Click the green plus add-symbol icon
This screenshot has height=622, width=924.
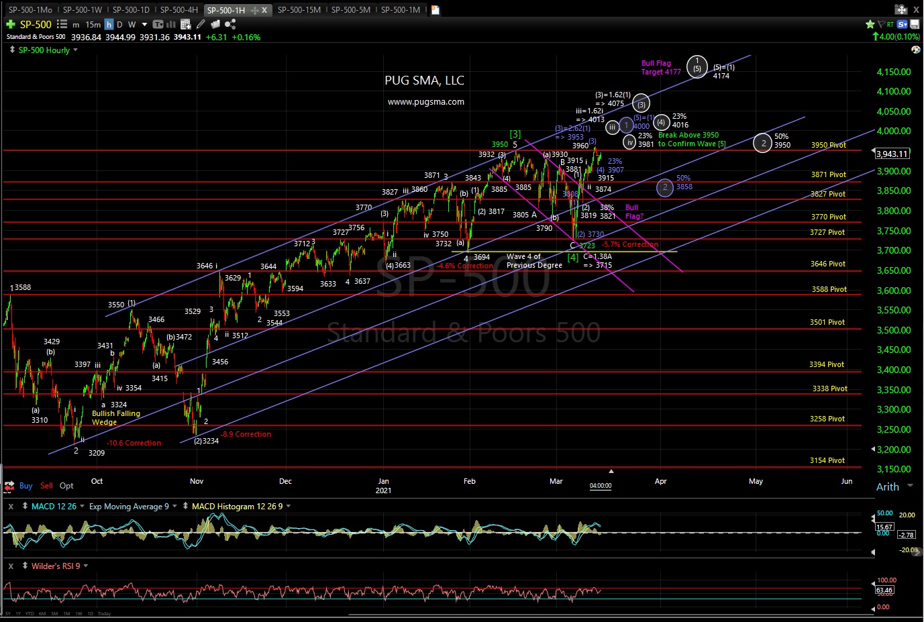(x=11, y=24)
